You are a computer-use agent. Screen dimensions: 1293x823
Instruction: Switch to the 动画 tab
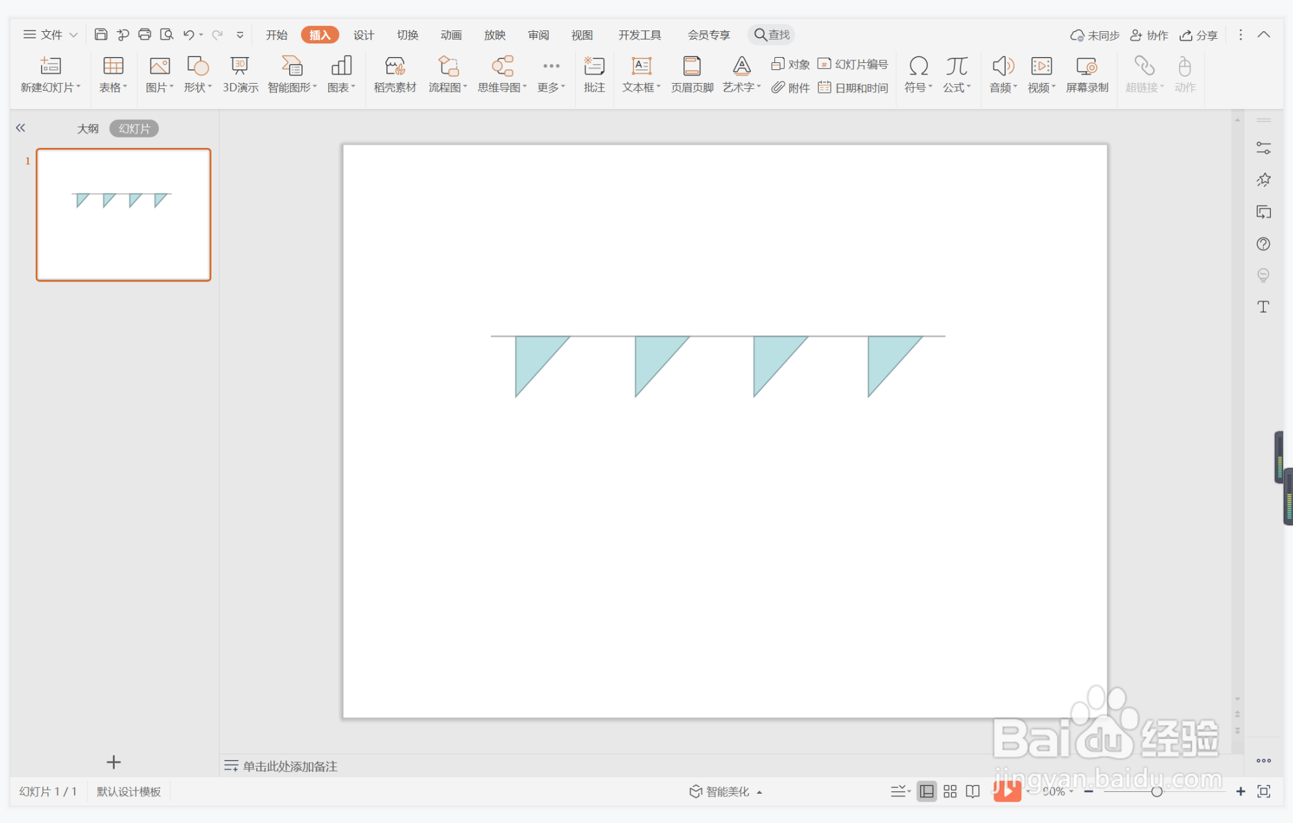coord(451,34)
